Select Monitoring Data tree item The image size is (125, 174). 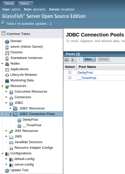[22, 80]
